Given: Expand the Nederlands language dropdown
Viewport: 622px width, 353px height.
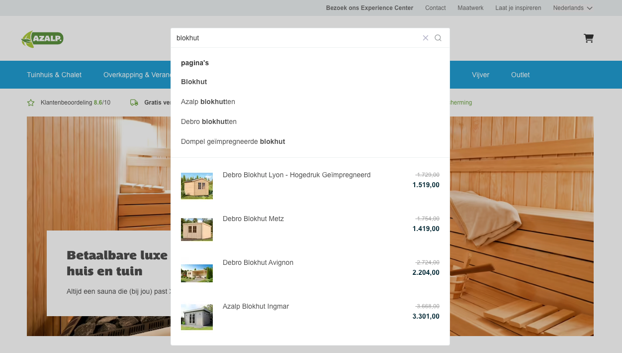Looking at the screenshot, I should point(572,8).
